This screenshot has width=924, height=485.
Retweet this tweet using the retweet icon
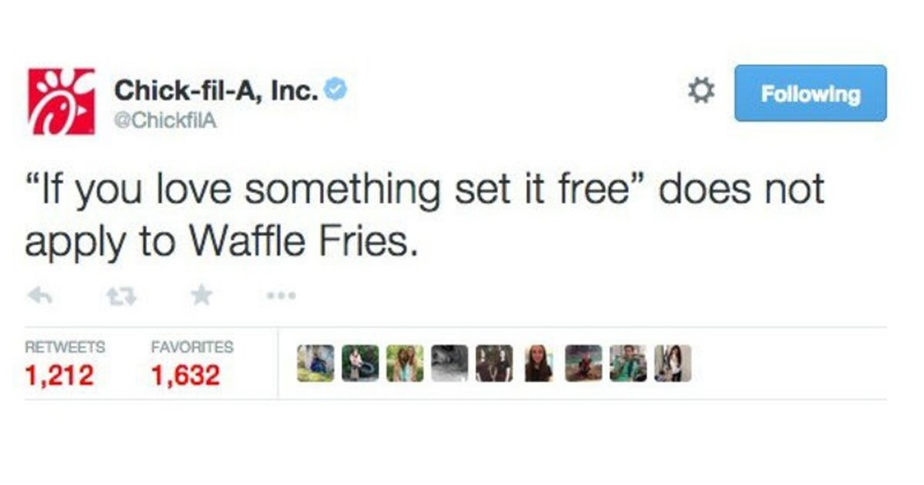[119, 296]
